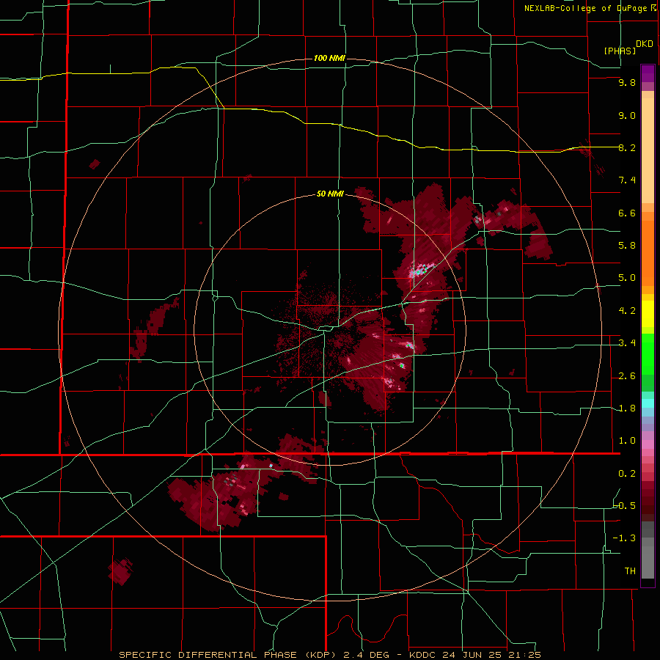Click the 6.6 scale value
660x660 pixels.
click(x=627, y=213)
